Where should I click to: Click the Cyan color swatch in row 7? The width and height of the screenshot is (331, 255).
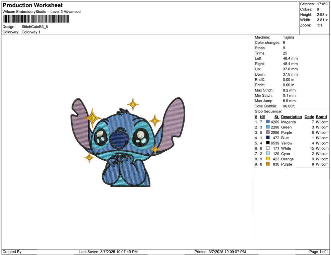[268, 153]
